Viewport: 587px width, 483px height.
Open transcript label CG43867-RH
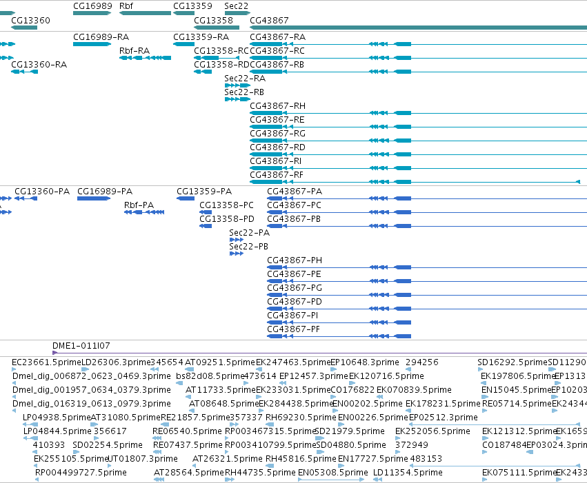pos(278,106)
